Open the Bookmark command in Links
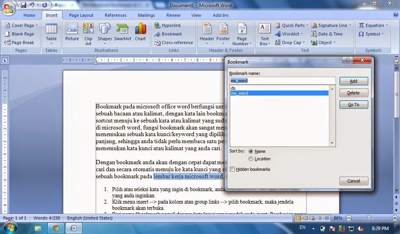Image resolution: width=400 pixels, height=234 pixels. [x=168, y=34]
